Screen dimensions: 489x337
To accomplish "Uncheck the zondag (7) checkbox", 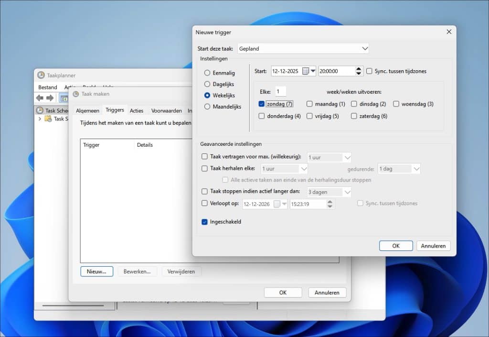I will coord(261,104).
